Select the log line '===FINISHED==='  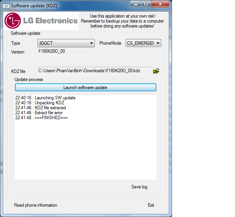pyautogui.click(x=41, y=118)
